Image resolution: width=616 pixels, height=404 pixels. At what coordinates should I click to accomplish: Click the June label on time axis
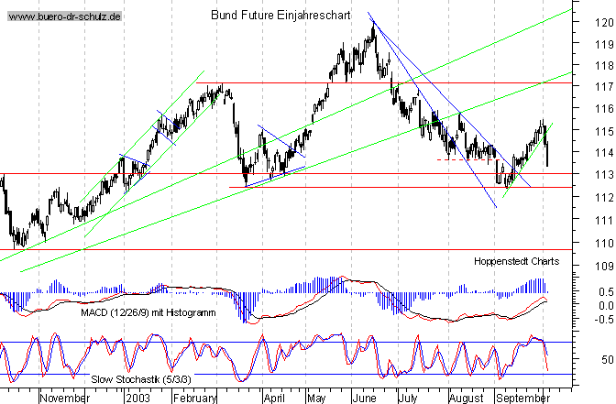click(x=363, y=399)
